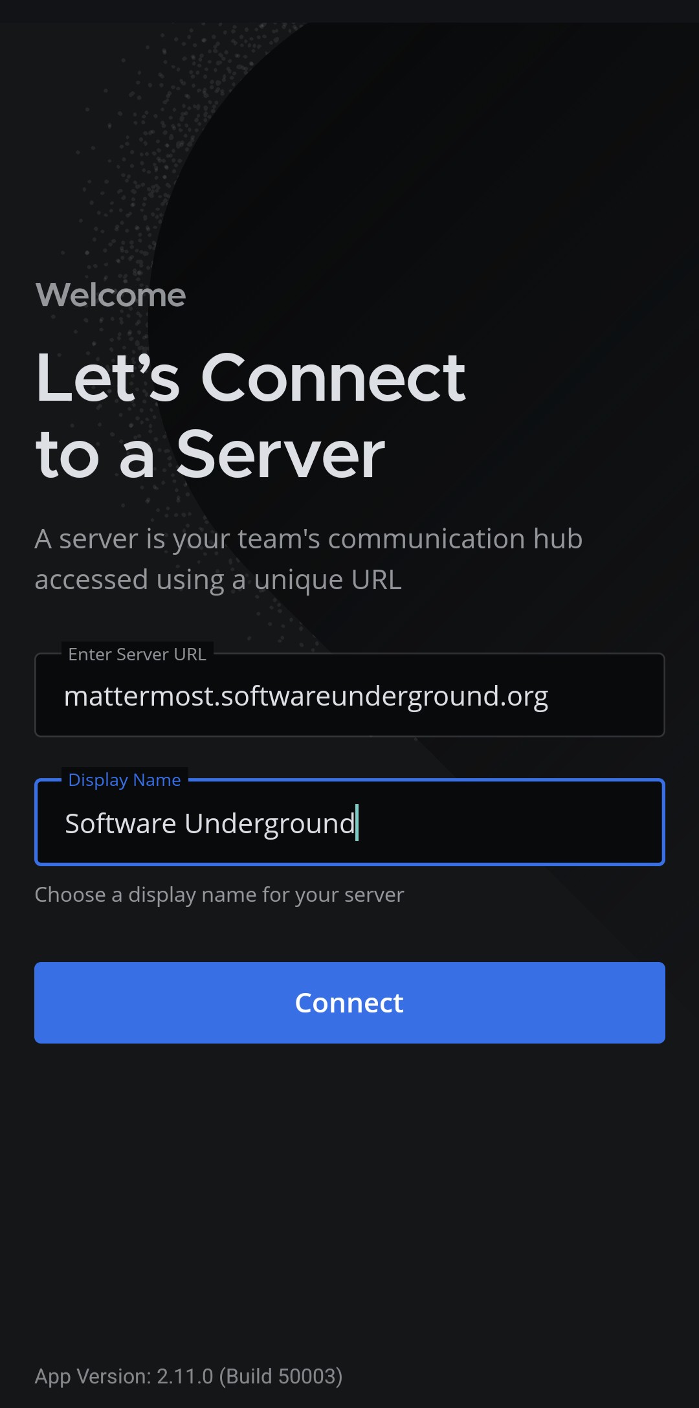Tap the words "to a" in the headline

click(95, 456)
